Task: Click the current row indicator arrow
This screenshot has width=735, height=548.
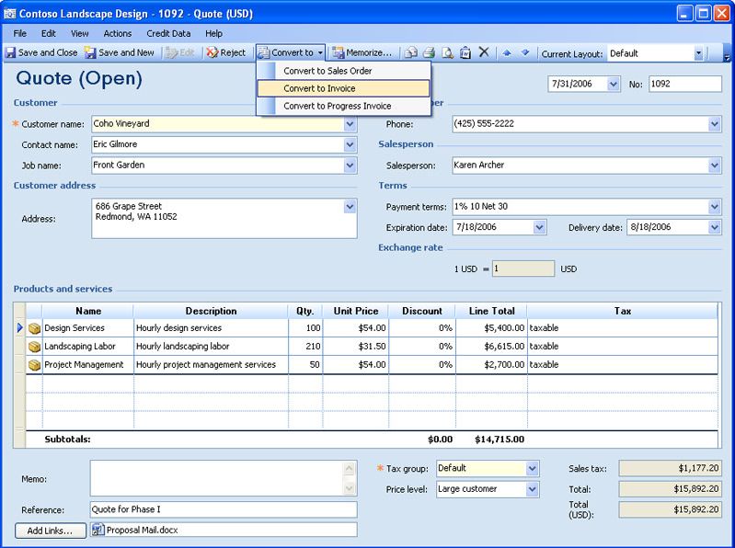Action: pos(19,328)
